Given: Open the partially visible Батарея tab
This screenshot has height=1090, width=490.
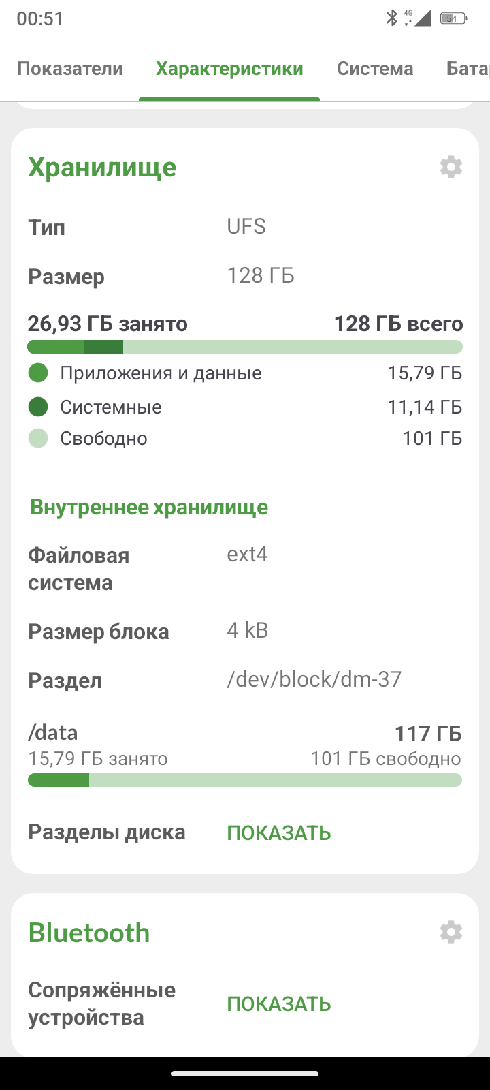Looking at the screenshot, I should (468, 69).
